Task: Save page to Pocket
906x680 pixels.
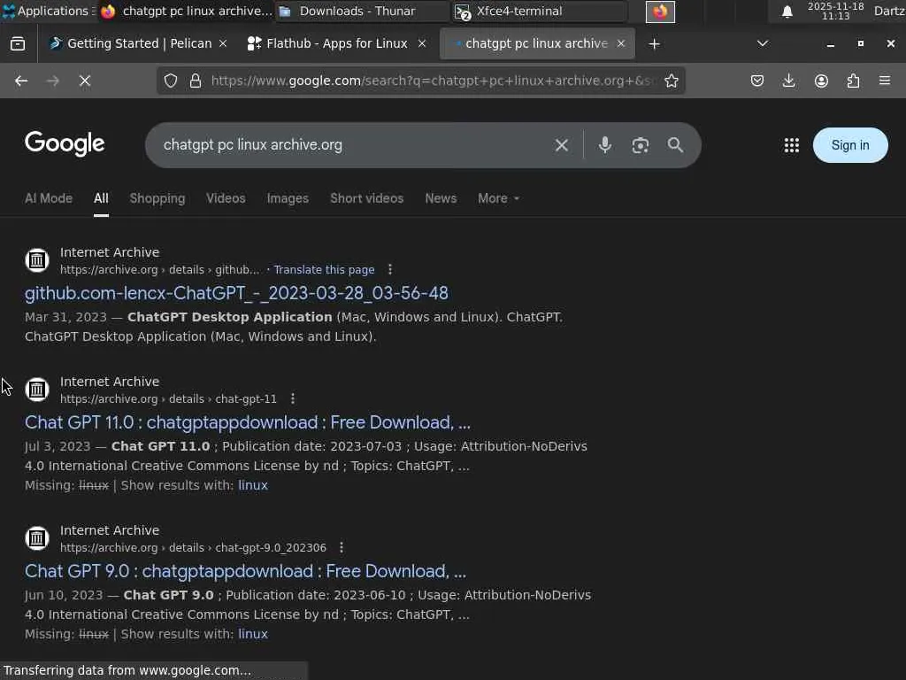Action: [757, 81]
